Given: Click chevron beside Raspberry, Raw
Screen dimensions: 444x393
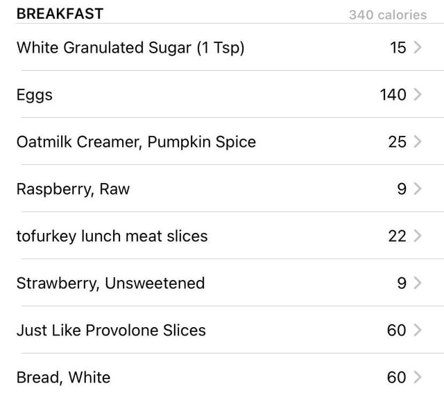Looking at the screenshot, I should click(418, 189).
